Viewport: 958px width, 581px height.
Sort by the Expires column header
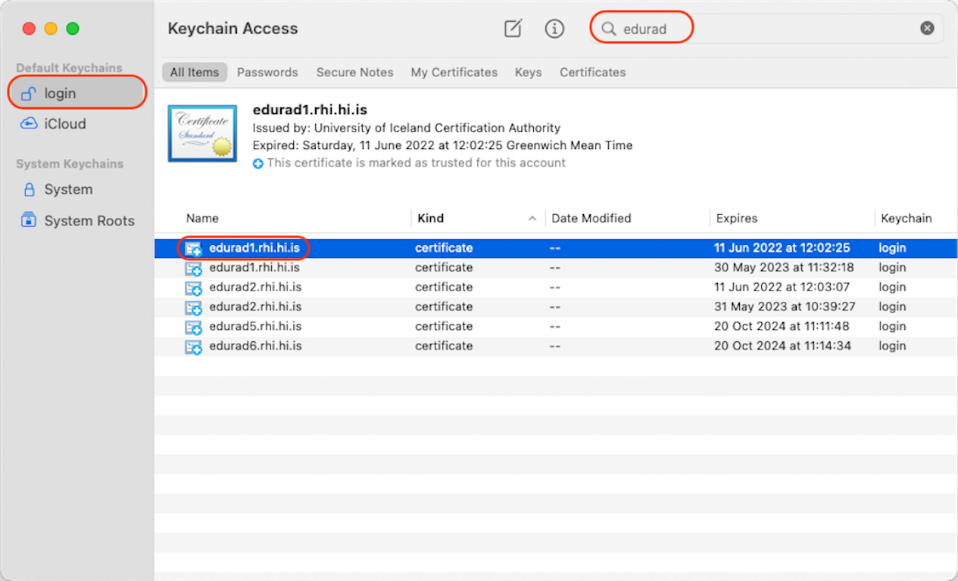[x=737, y=219]
